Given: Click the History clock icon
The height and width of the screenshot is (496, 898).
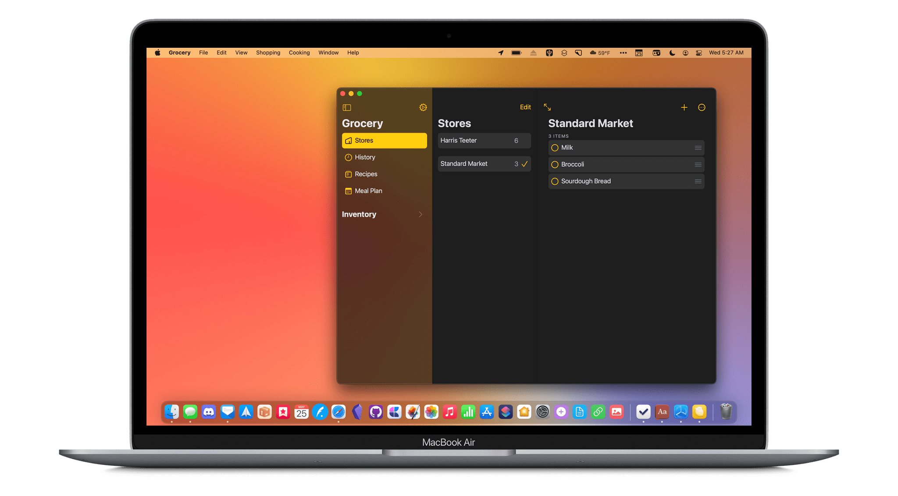Looking at the screenshot, I should click(x=349, y=157).
